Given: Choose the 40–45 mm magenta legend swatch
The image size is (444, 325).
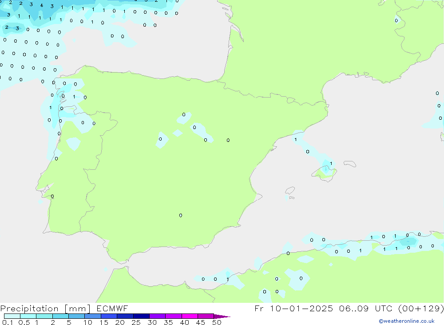Looking at the screenshot, I should point(190,316).
